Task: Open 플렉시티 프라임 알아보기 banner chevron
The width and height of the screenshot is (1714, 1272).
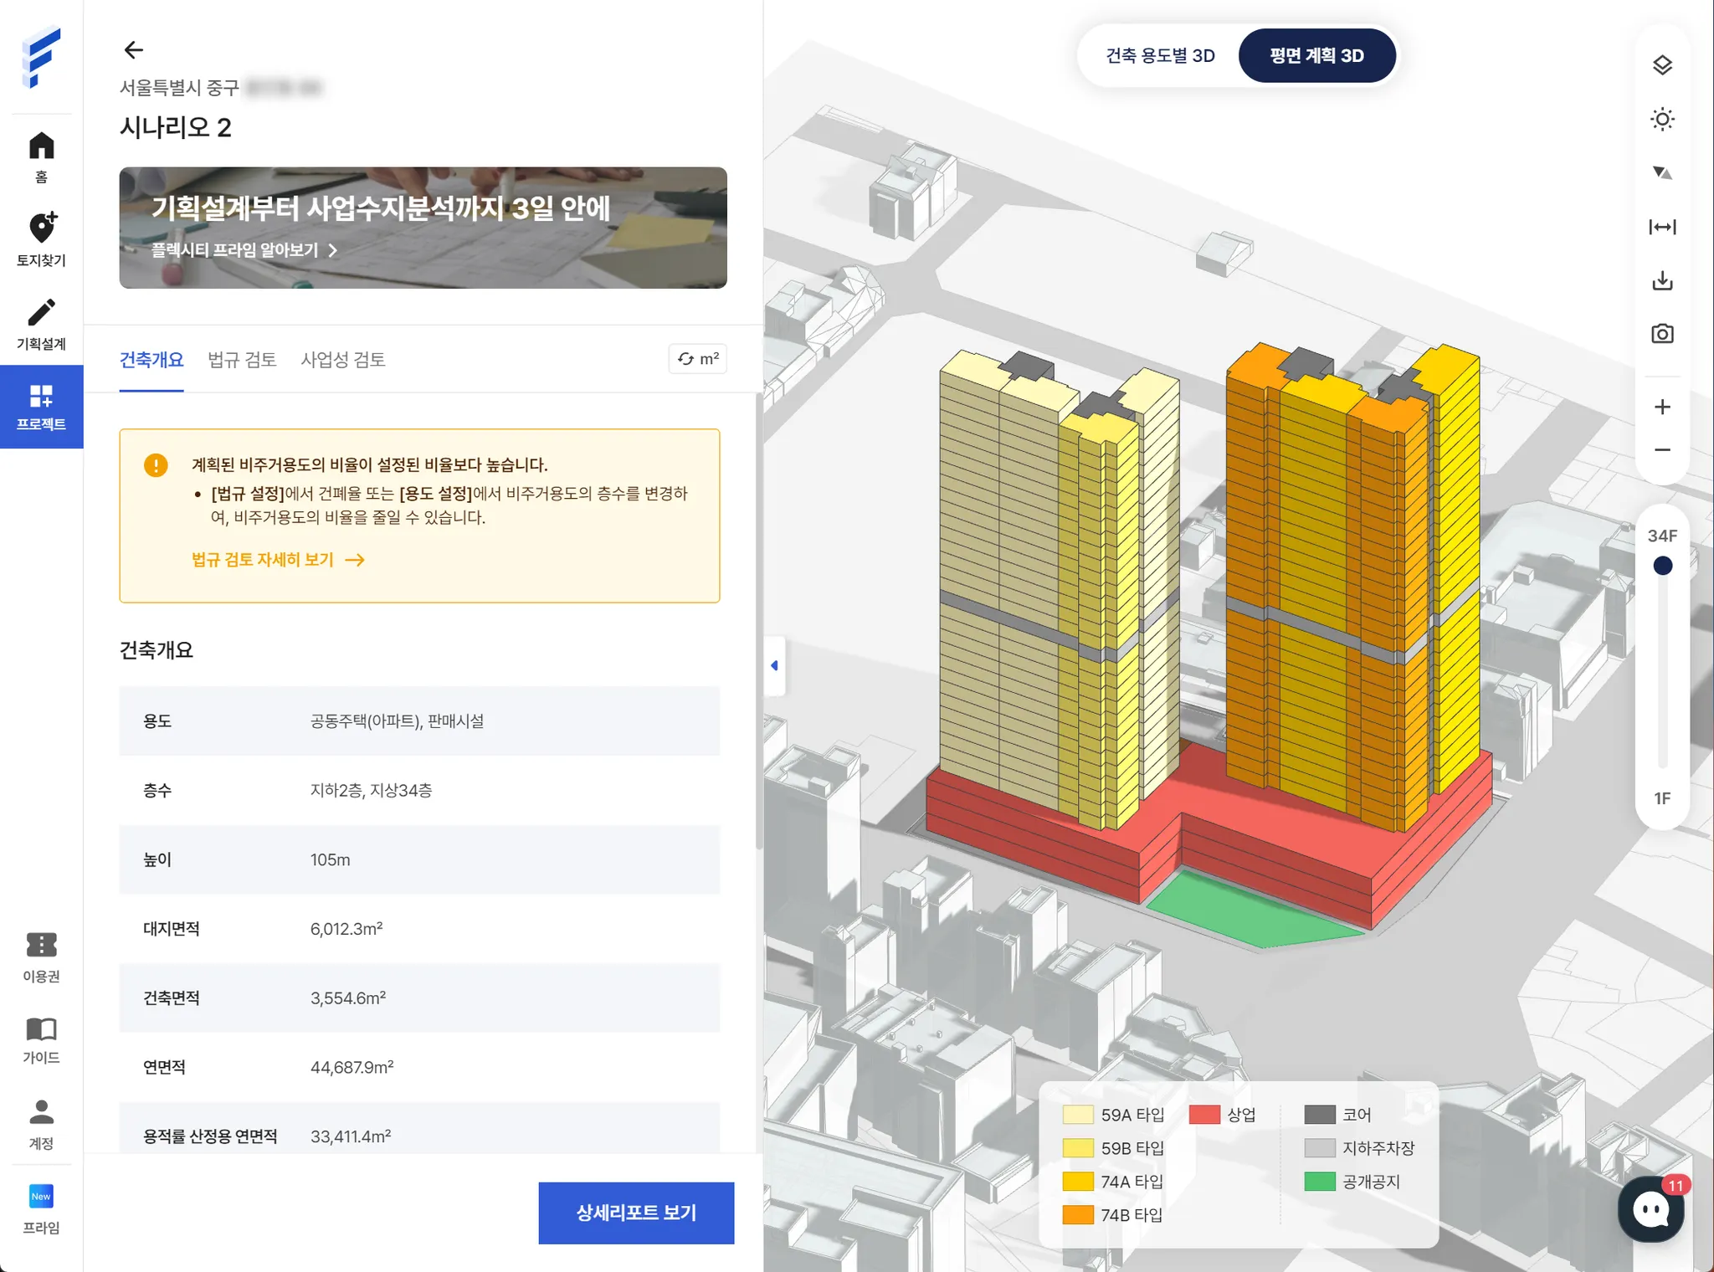Action: click(333, 250)
